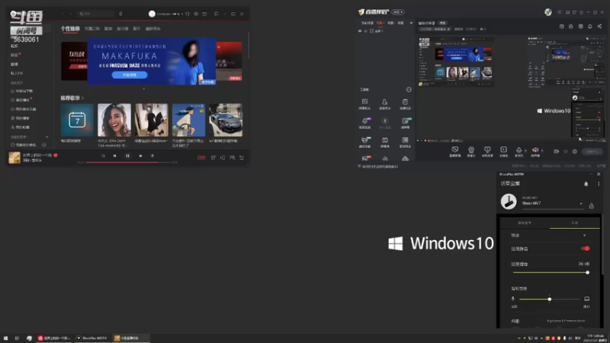Viewport: 610px width, 343px height.
Task: Open the MAKAFUKA banner button
Action: [130, 75]
